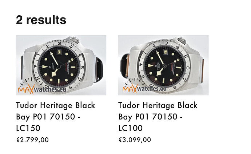Click the MAXwatches.eu logo on the LC150 image

(x=42, y=89)
